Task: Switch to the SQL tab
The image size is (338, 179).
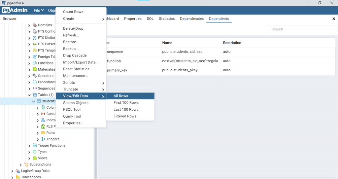Action: coord(150,18)
